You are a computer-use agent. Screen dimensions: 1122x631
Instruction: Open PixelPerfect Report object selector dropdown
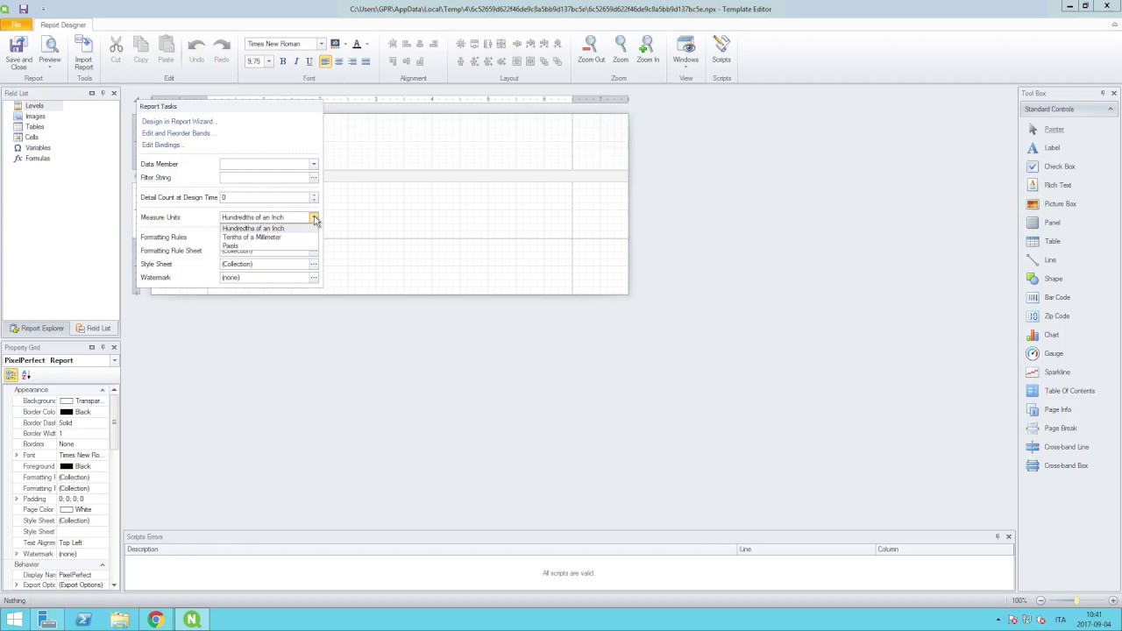pos(114,360)
